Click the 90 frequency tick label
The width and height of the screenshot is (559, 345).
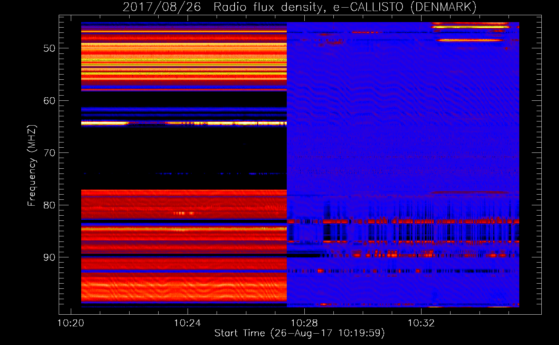[x=49, y=257]
